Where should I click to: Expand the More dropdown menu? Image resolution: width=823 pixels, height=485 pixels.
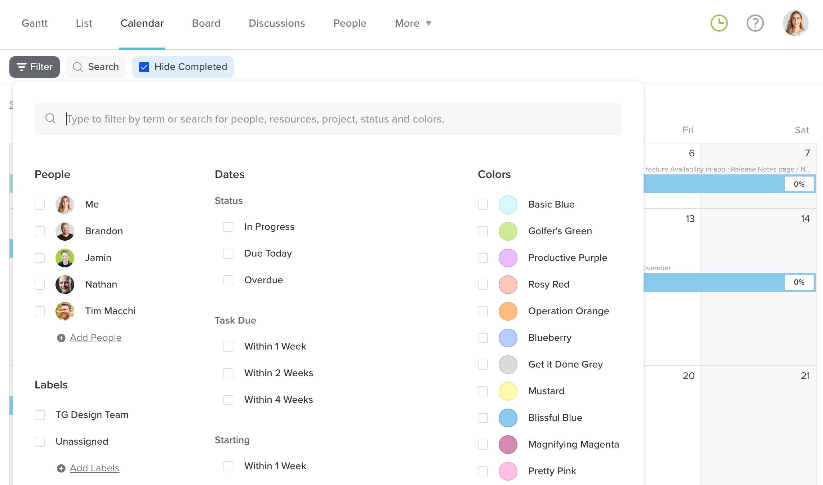[x=413, y=23]
